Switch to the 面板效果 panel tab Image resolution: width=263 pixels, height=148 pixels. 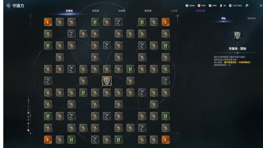(251, 18)
